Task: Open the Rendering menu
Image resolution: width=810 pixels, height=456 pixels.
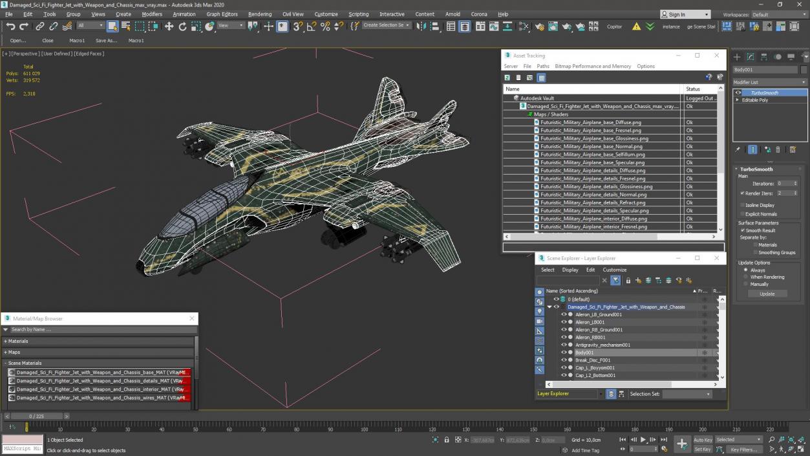Action: point(260,14)
